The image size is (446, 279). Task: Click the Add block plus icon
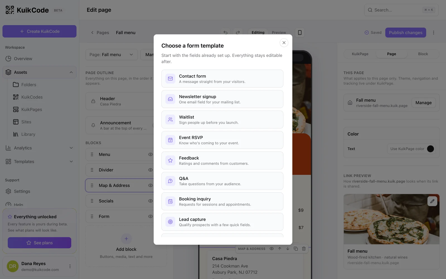(126, 239)
